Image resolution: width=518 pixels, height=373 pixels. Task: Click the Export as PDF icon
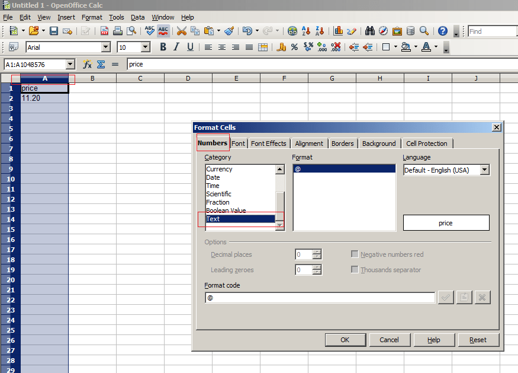104,31
